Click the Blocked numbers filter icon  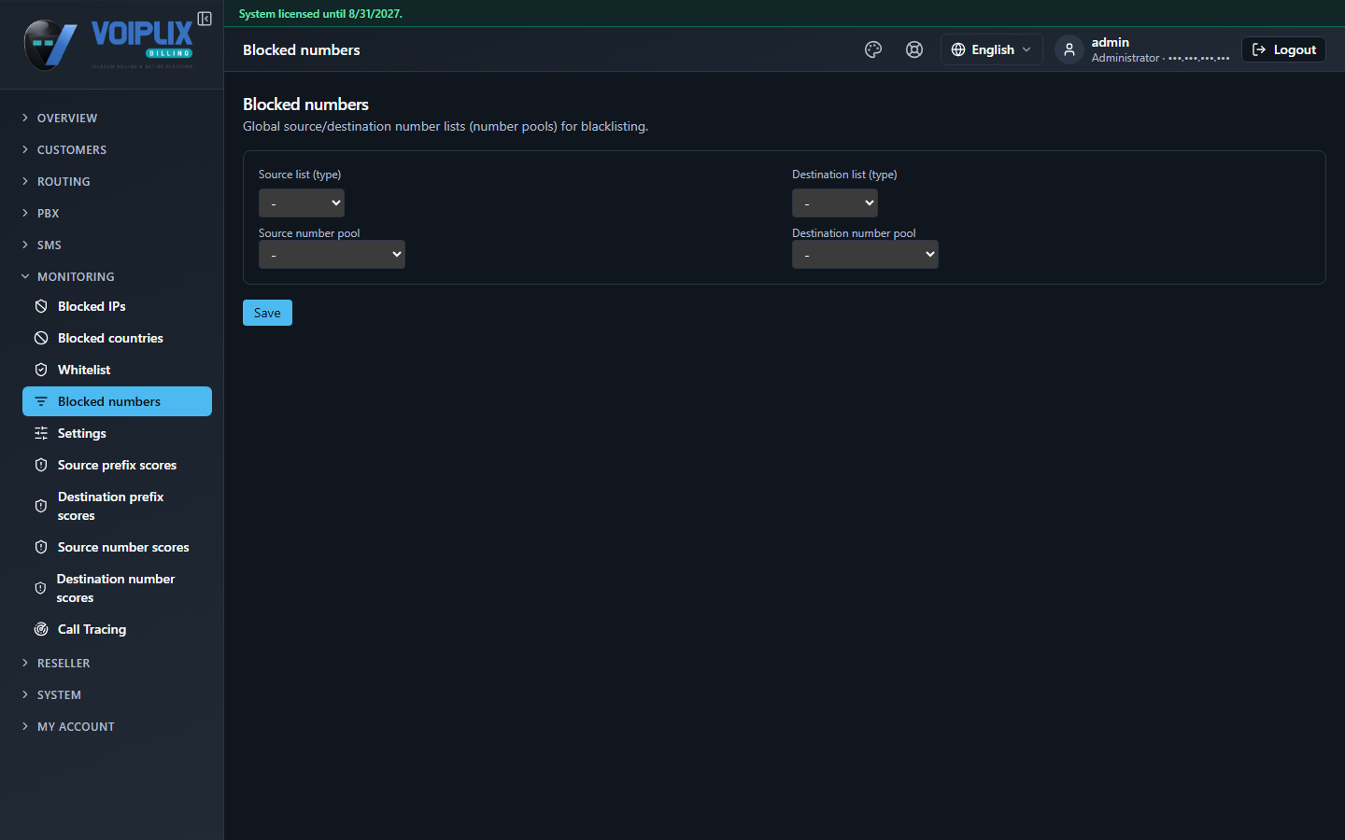pyautogui.click(x=41, y=401)
